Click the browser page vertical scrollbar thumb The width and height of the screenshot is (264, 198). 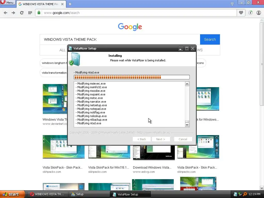[262, 64]
